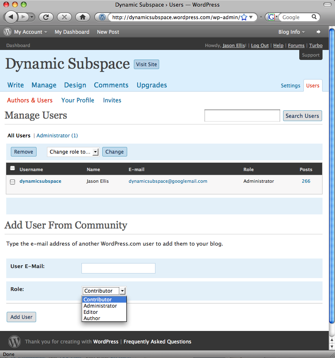Click the WordPress logo in admin bar
The image size is (335, 358).
7,32
